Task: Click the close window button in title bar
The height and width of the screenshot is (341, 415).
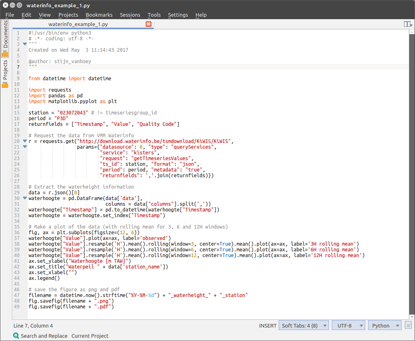Action: (5, 5)
